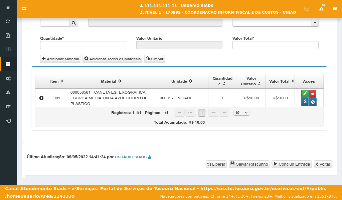Go to first page of table
The image size is (342, 200).
180,113
